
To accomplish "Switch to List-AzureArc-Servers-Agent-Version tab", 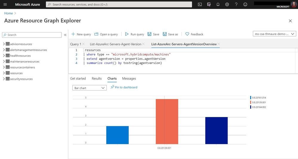I will pos(115,44).
